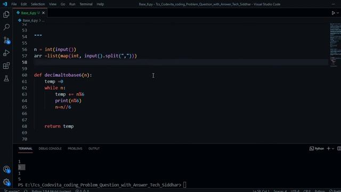341x192 pixels.
Task: Open the File menu
Action: point(14,4)
